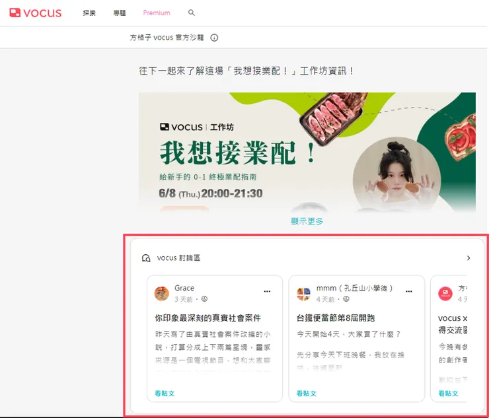This screenshot has width=489, height=418.
Task: Open the 專題 menu item
Action: point(120,13)
